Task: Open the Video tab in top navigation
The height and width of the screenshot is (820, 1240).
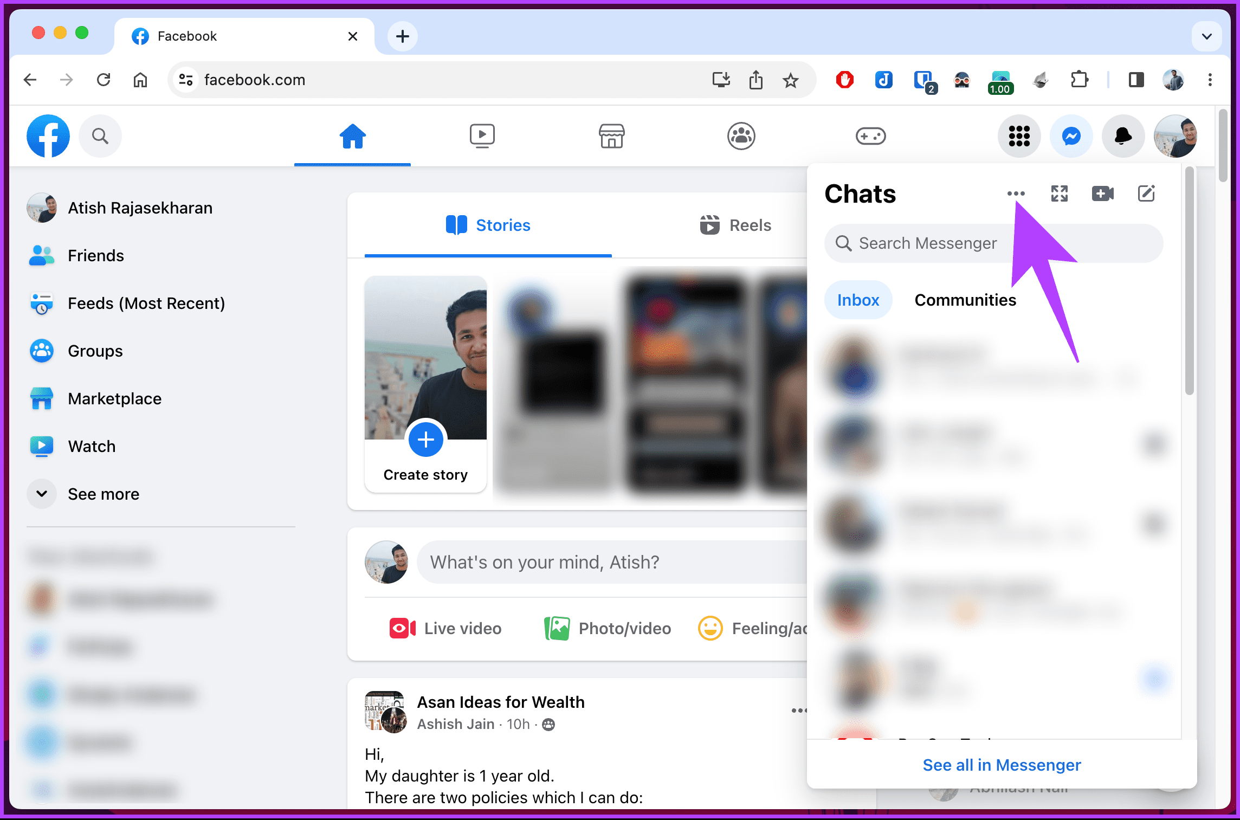Action: (x=482, y=136)
